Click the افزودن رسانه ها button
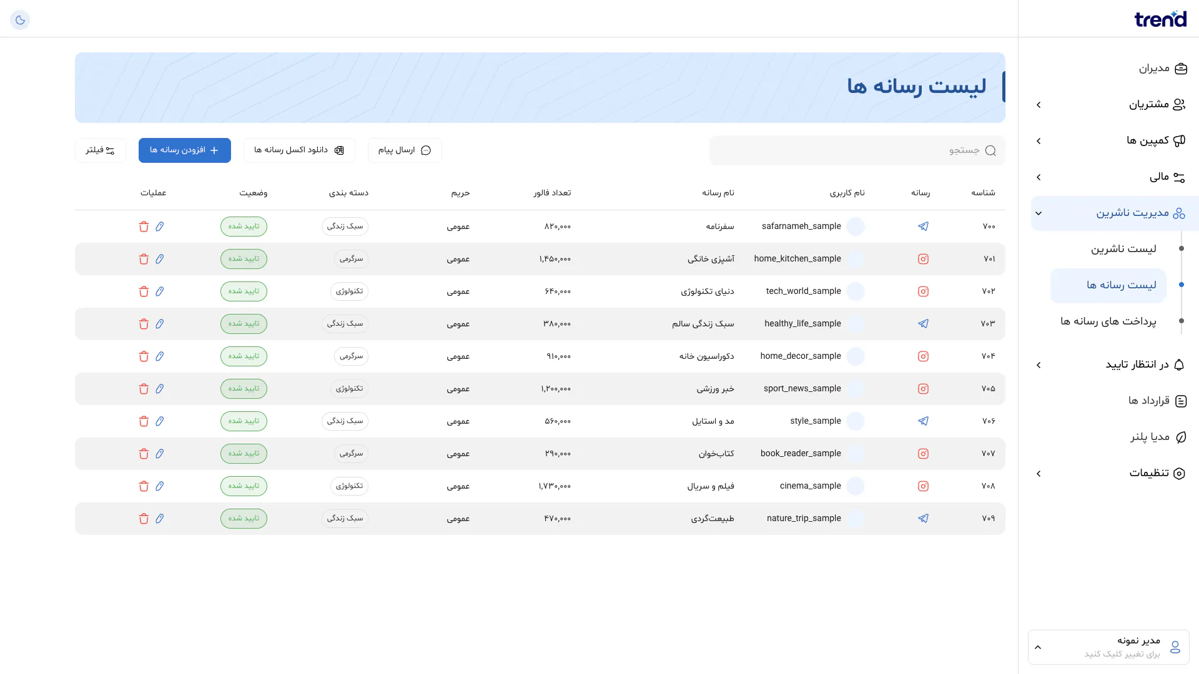This screenshot has height=674, width=1199. pos(185,150)
